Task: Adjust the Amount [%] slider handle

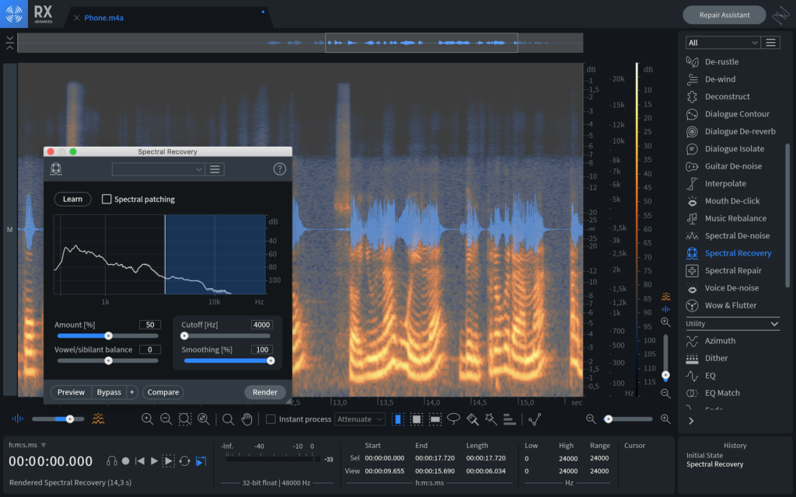Action: (x=109, y=335)
